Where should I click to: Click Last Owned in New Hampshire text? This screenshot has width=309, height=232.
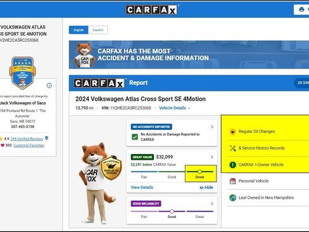tap(266, 198)
